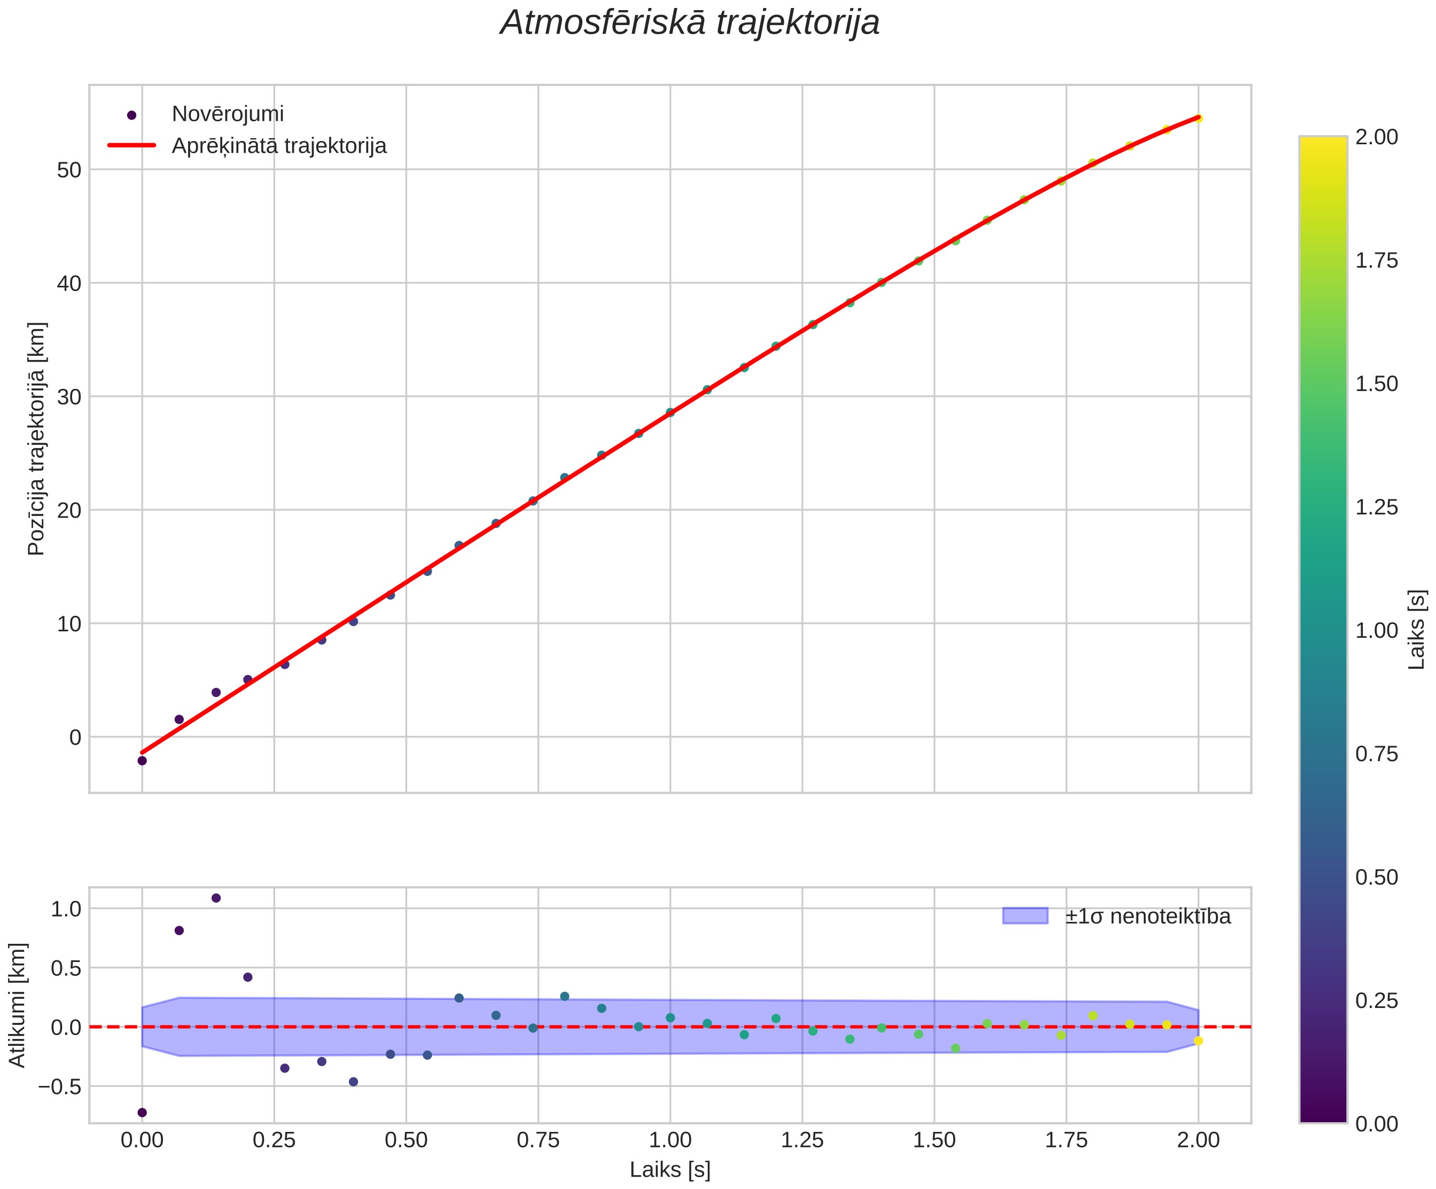Click the x-axis tick label 1.50
This screenshot has height=1189, width=1436.
coord(934,1140)
